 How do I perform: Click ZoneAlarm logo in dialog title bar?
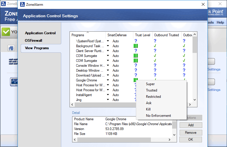pos(22,4)
